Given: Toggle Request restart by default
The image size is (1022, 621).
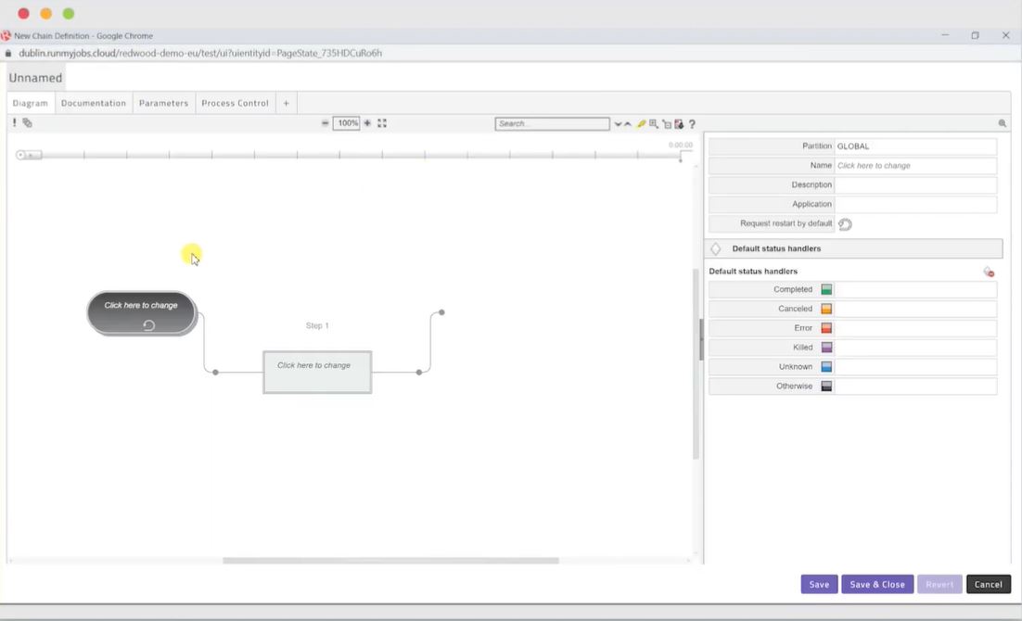Looking at the screenshot, I should coord(845,223).
